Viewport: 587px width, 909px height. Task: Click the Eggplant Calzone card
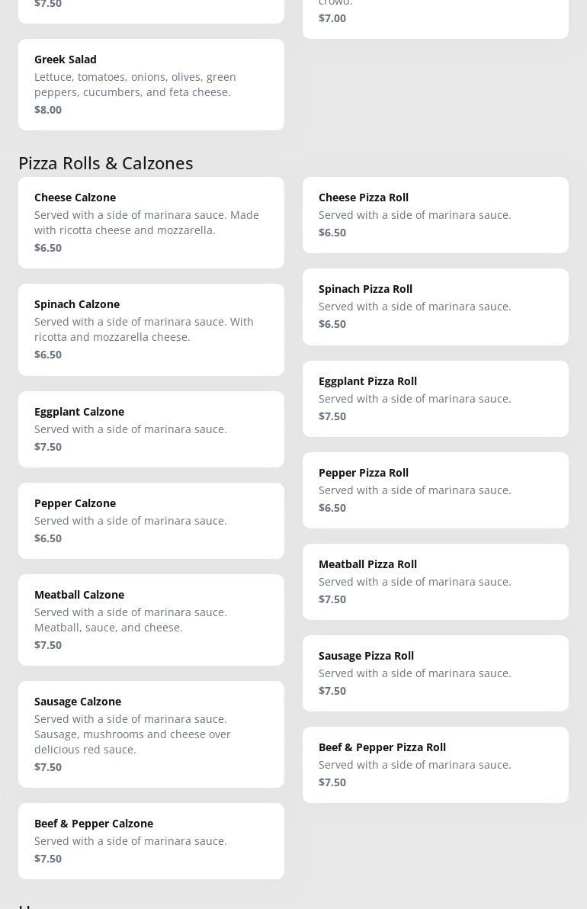(151, 429)
